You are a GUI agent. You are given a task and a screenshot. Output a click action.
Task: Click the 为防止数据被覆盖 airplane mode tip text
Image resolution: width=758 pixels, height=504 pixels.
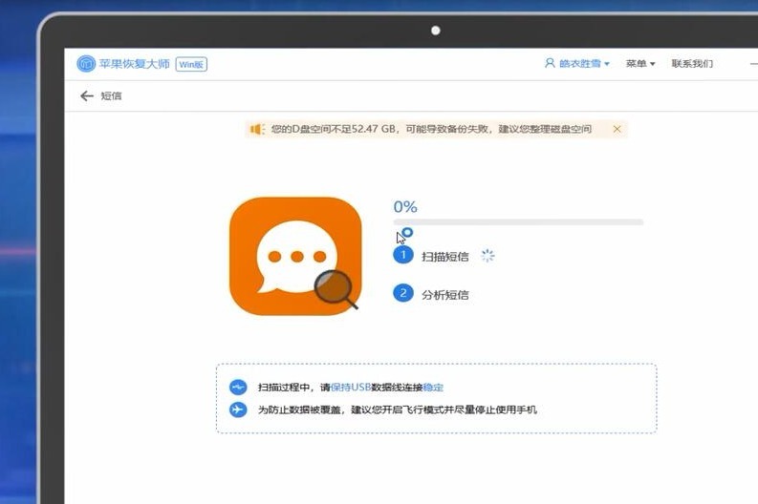point(398,409)
